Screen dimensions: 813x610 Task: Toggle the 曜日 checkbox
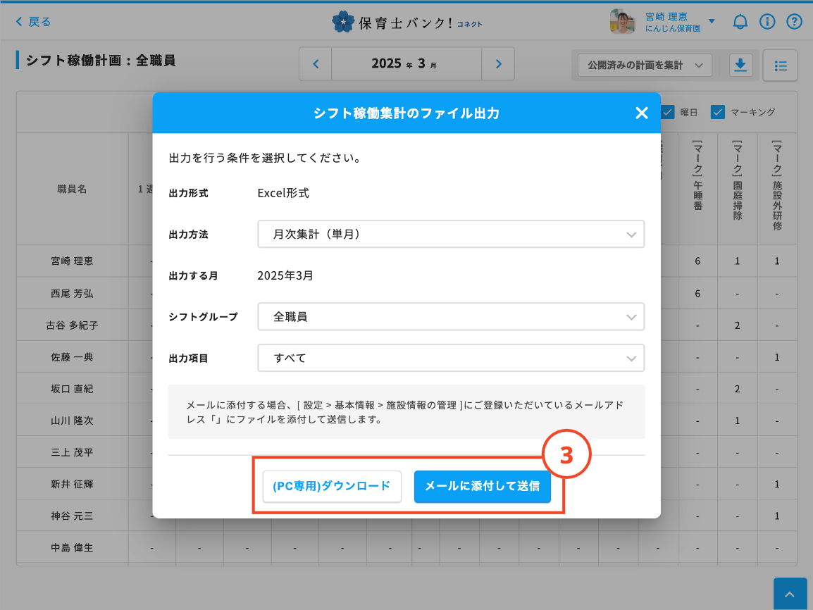pos(668,112)
